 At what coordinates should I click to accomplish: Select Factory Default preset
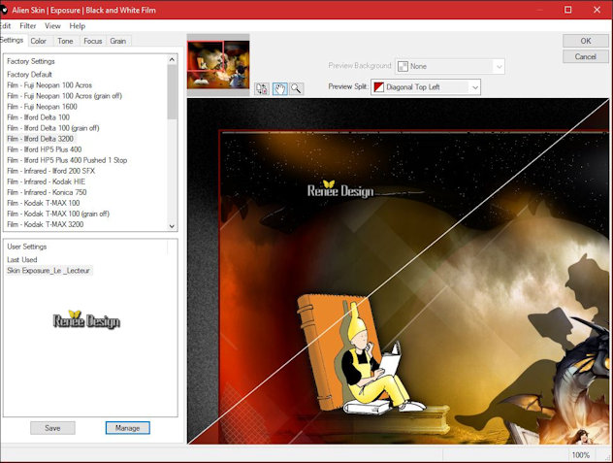[29, 75]
